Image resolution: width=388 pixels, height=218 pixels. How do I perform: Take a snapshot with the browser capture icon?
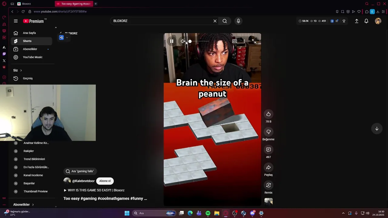click(343, 12)
